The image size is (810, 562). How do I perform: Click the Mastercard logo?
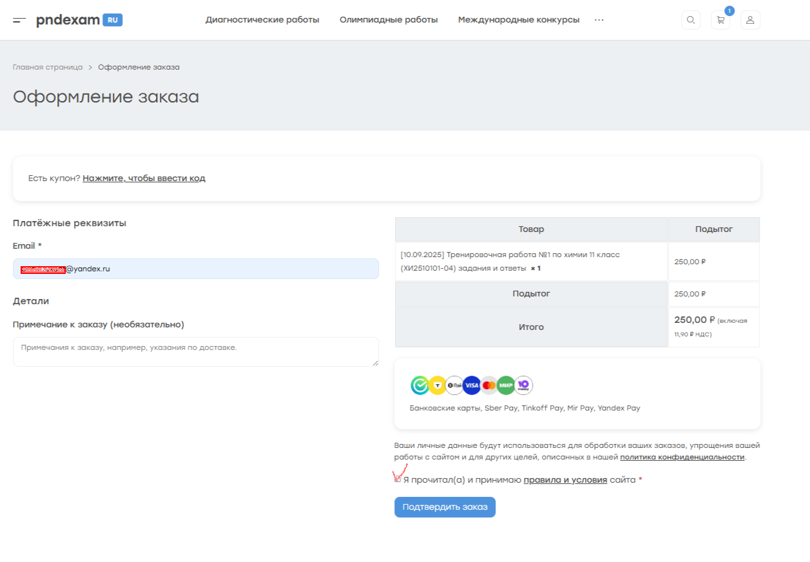coord(489,385)
